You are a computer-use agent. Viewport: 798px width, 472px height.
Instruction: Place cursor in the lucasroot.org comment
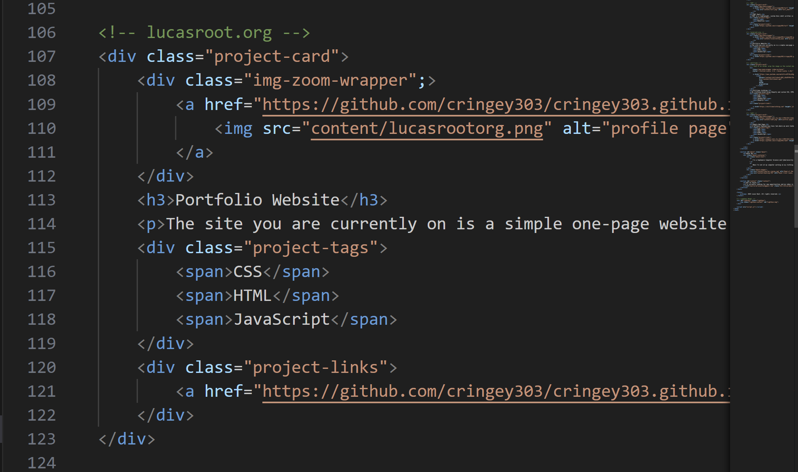point(209,33)
